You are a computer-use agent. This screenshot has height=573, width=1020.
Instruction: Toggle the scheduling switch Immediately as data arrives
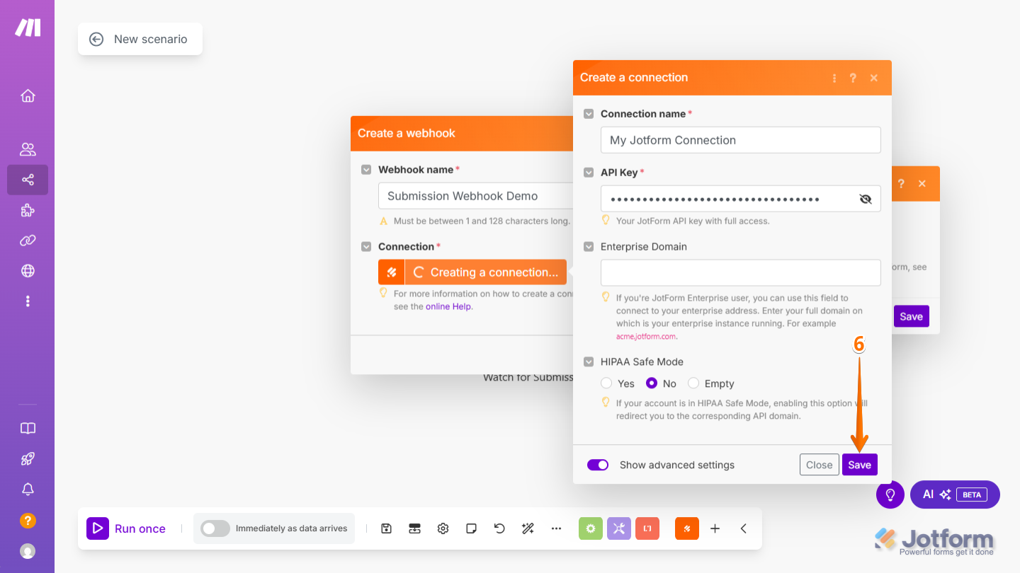(x=215, y=528)
